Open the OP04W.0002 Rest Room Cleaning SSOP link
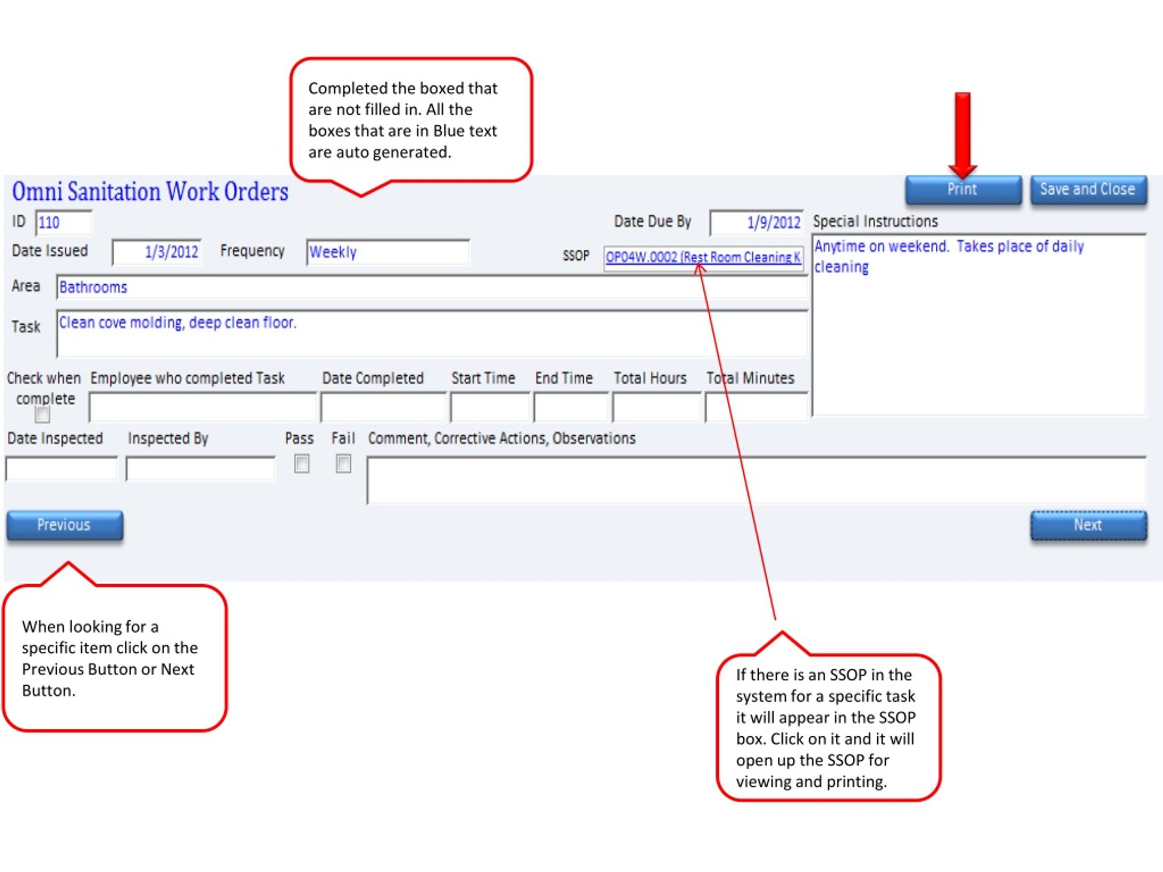 pos(703,258)
